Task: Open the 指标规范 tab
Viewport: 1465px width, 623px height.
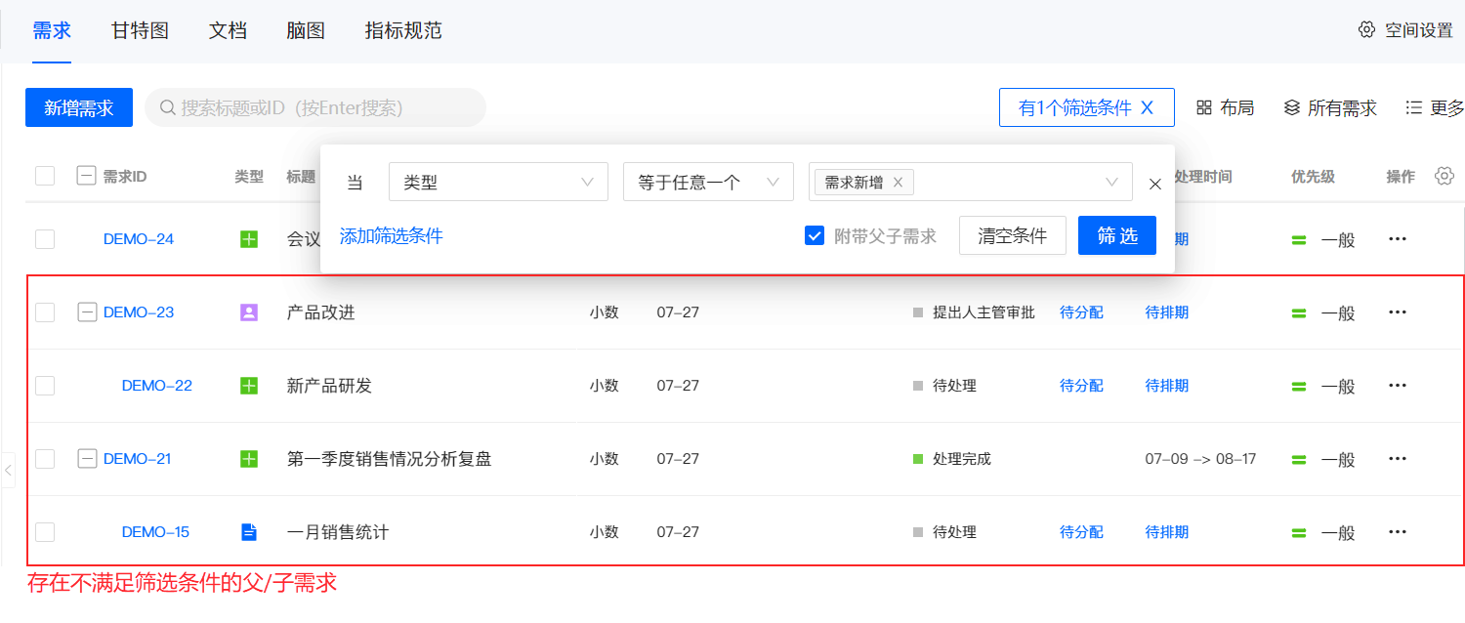Action: (403, 30)
